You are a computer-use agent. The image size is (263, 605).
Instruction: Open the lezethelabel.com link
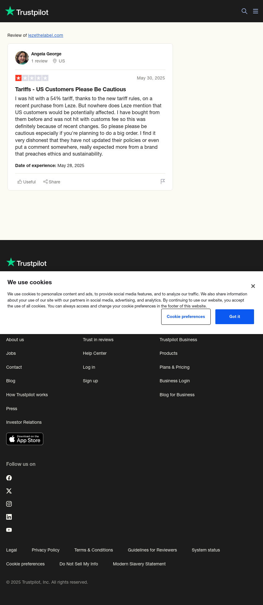[45, 35]
